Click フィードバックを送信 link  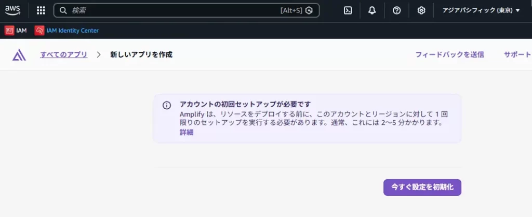(x=449, y=54)
